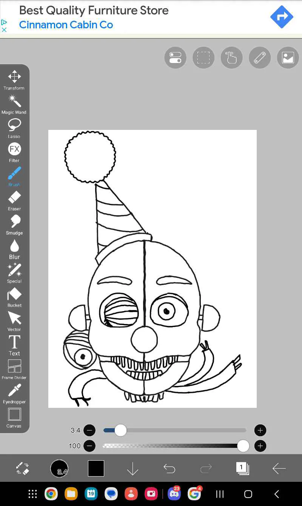Go back with the left arrow
Screen dimensions: 302x506
279,469
